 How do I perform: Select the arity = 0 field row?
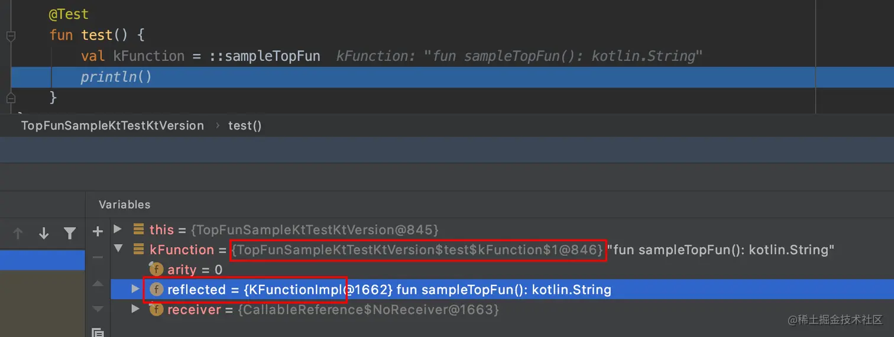195,270
